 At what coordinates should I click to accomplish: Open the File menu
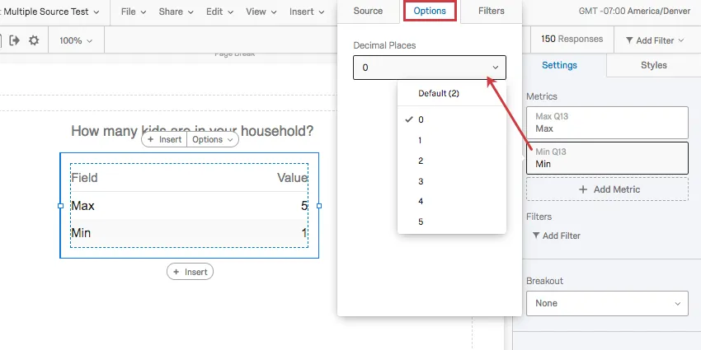point(134,12)
